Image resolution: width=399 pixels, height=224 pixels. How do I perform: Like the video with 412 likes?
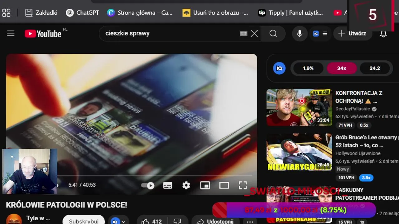[151, 221]
